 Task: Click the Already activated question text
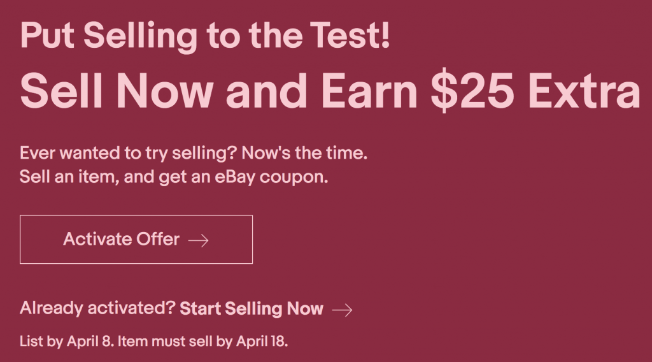click(x=97, y=308)
